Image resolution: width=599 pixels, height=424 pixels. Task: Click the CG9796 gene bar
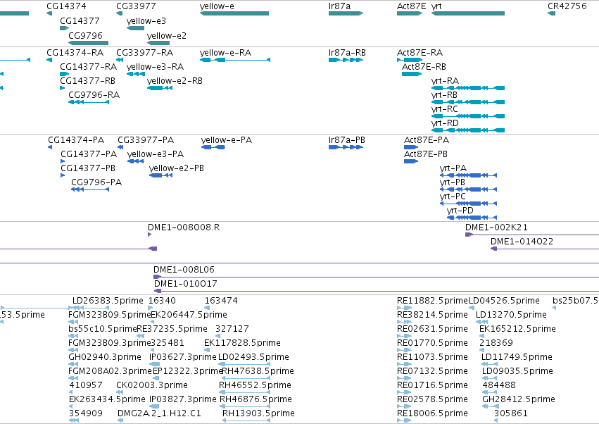(x=88, y=43)
